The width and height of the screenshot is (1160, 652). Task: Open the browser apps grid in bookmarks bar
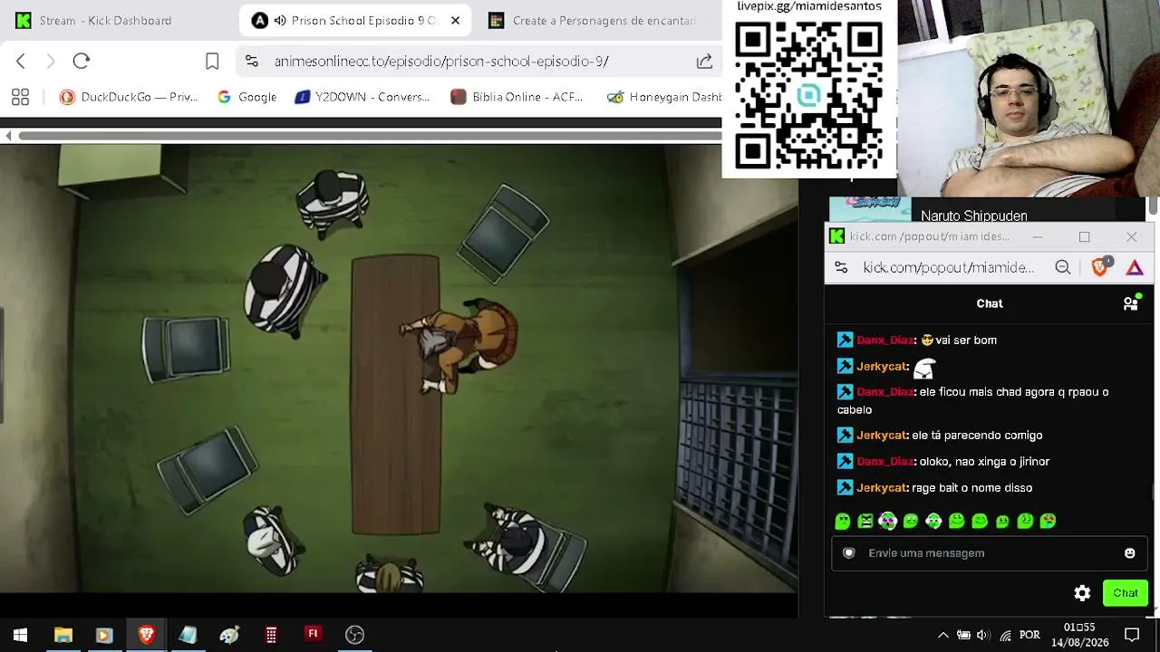coord(20,97)
